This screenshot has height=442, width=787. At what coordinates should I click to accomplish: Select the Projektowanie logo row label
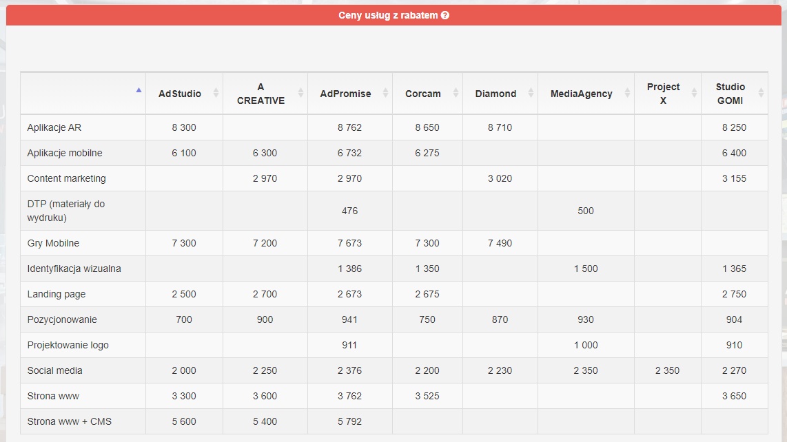click(x=68, y=345)
